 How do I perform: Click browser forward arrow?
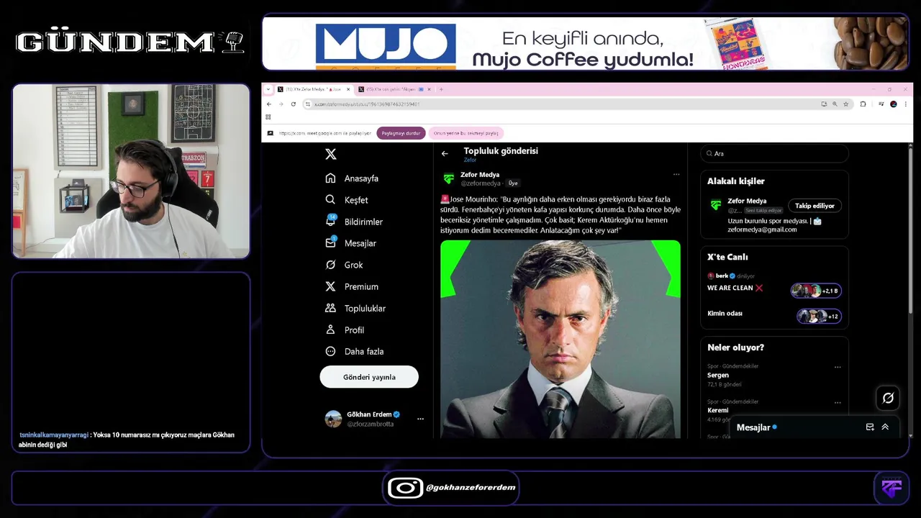click(x=281, y=104)
